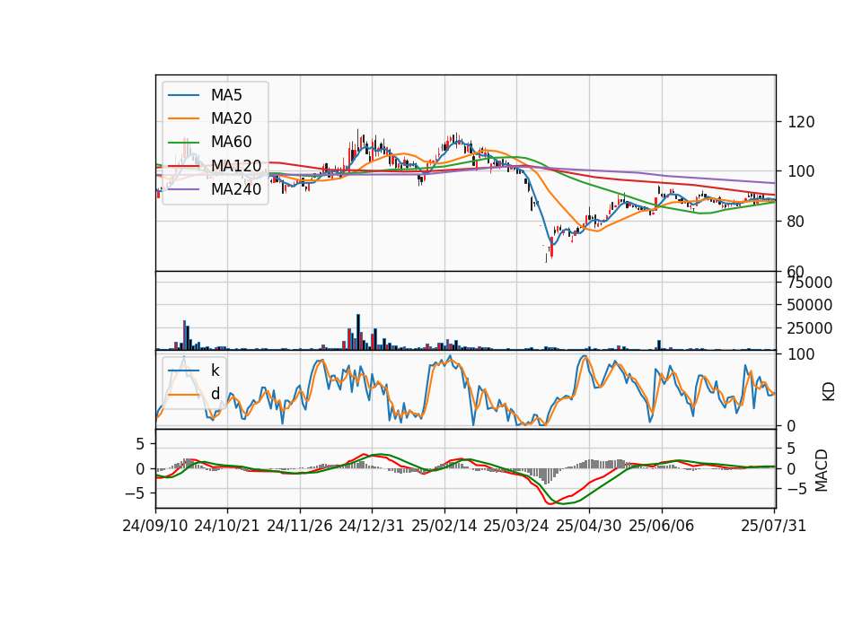
Task: Click the MA20 legend label
Action: [231, 118]
